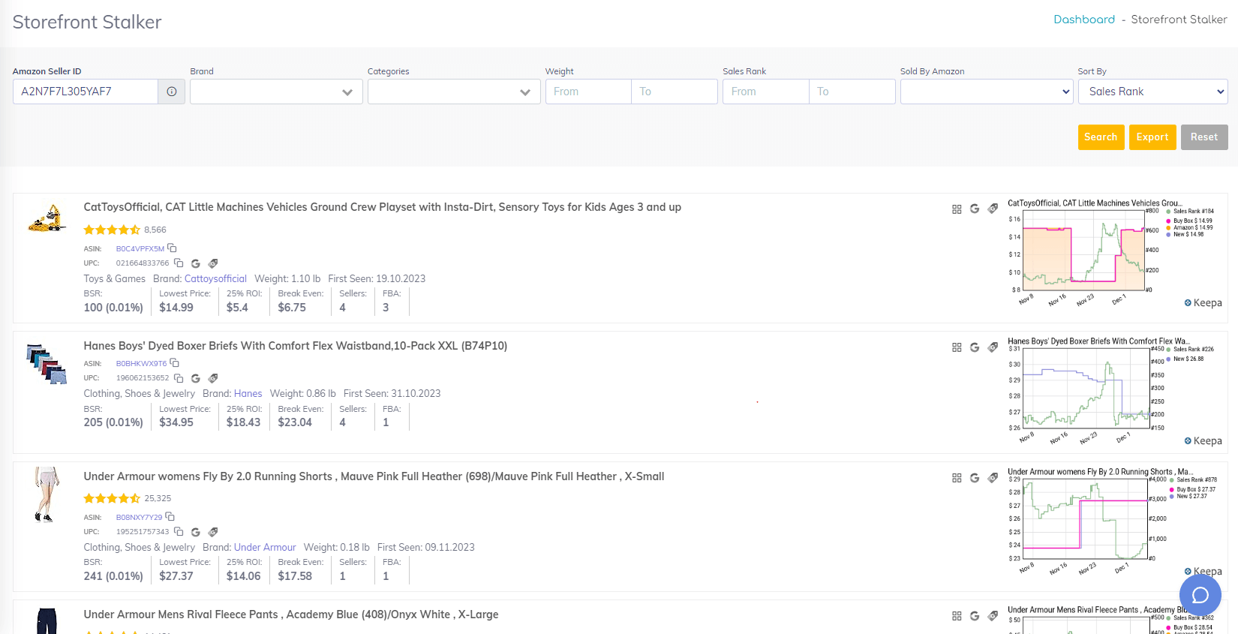Click the Weight From input
Image resolution: width=1238 pixels, height=634 pixels.
point(588,92)
